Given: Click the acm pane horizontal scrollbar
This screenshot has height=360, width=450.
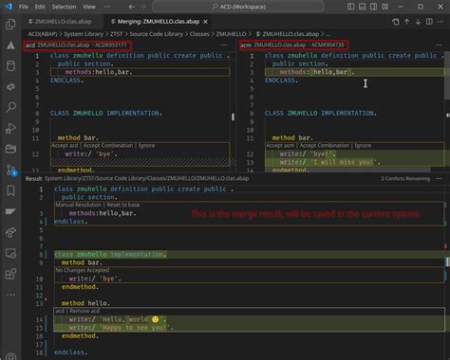Looking at the screenshot, I should point(347,171).
